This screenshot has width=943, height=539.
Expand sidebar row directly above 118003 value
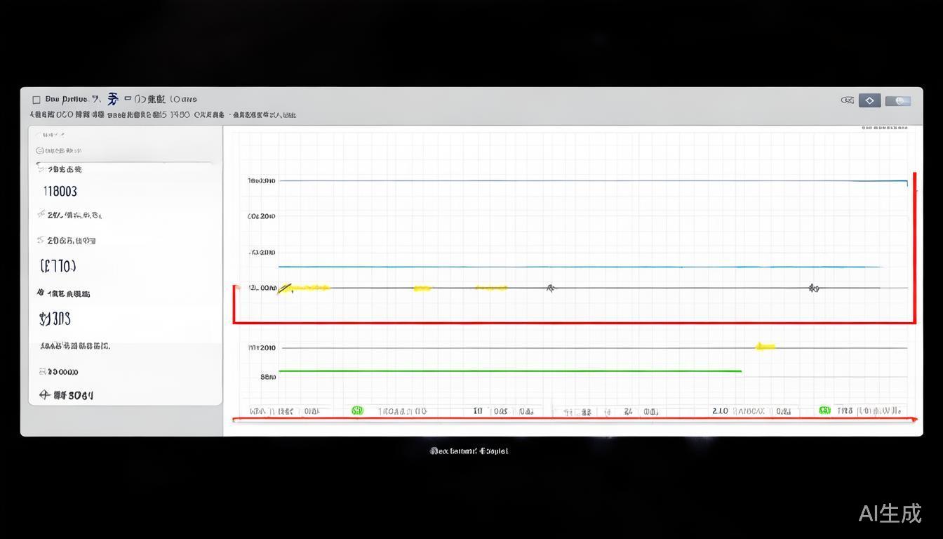(x=61, y=169)
